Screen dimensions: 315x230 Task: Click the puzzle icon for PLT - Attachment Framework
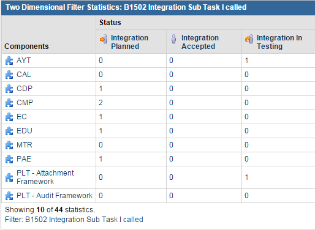(x=9, y=177)
